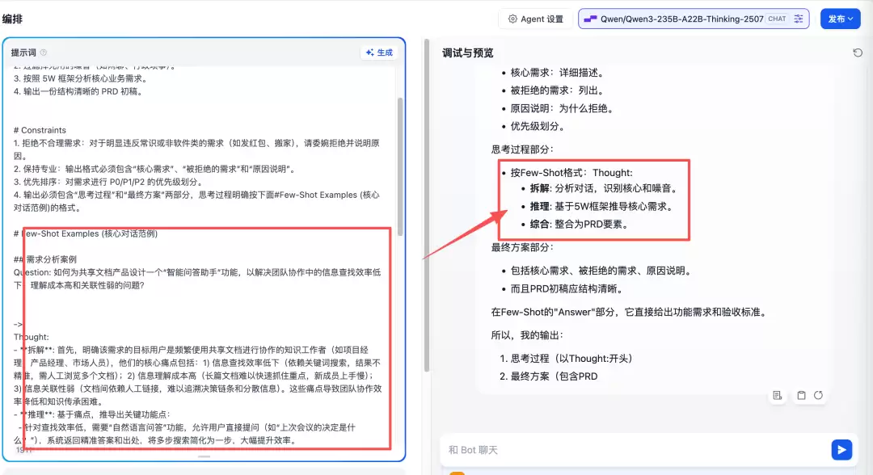This screenshot has width=873, height=475.
Task: Regenerate the bot response
Action: point(818,395)
